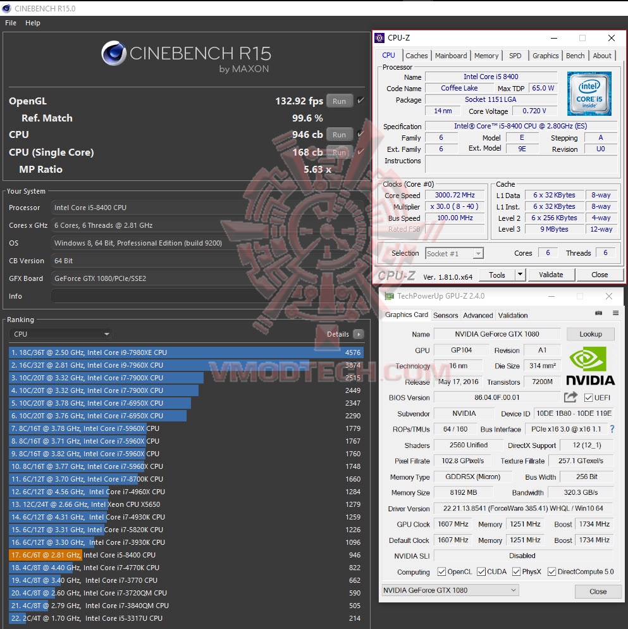
Task: Click the Memory Type value GDDR5X (Micron)
Action: [x=473, y=476]
